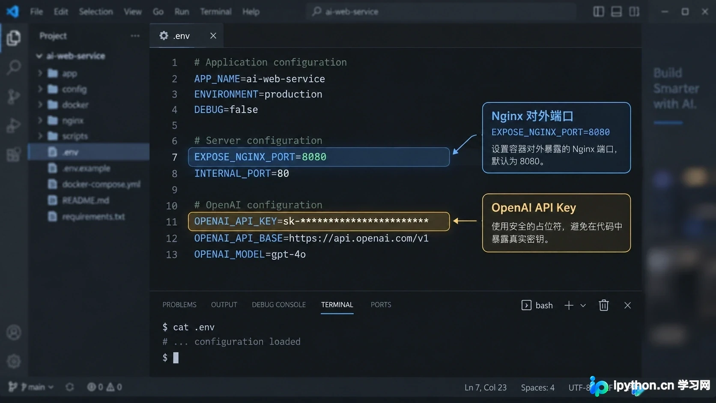
Task: Open the new terminal launch profile dropdown
Action: pyautogui.click(x=583, y=305)
